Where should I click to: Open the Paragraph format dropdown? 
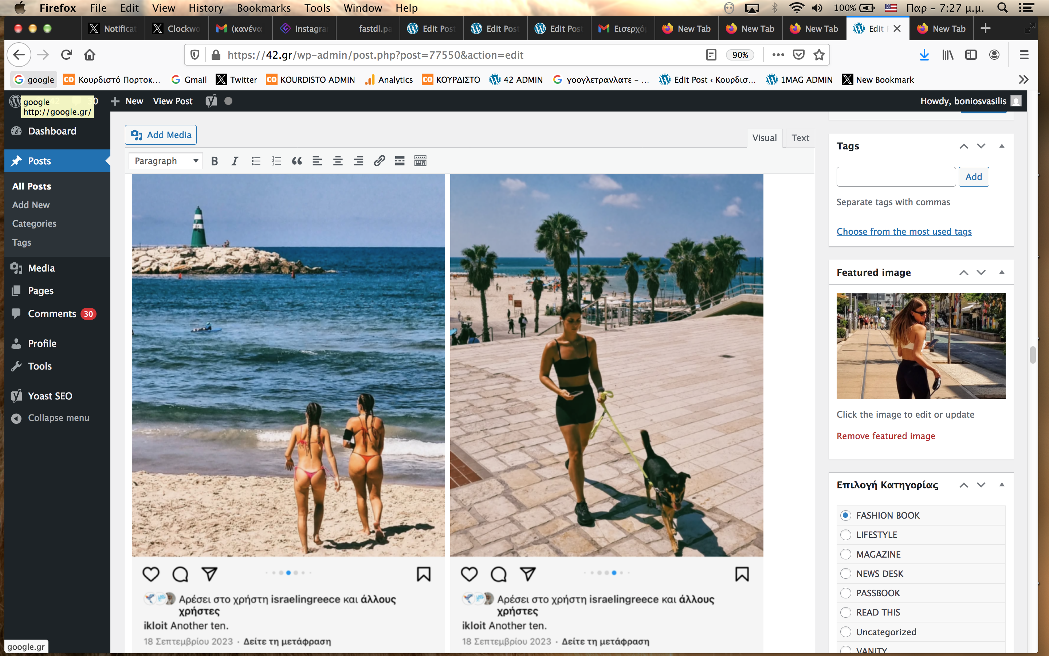pos(166,161)
